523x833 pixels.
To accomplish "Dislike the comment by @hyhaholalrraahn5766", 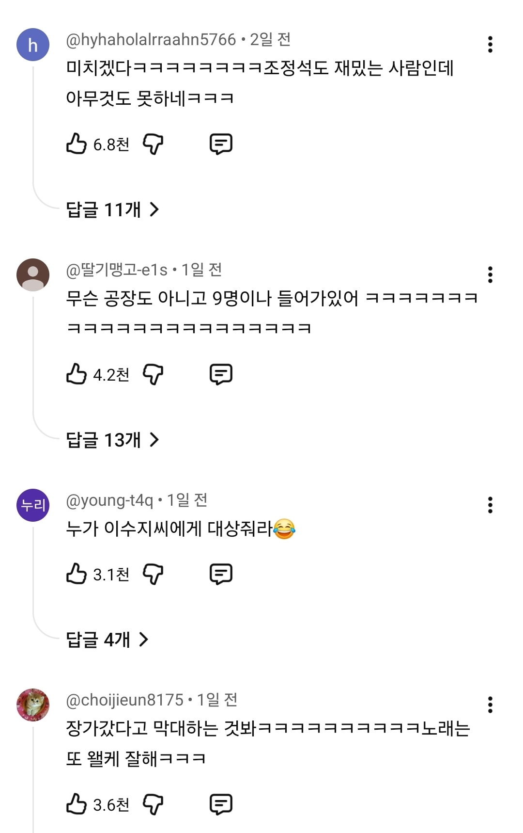I will 153,144.
